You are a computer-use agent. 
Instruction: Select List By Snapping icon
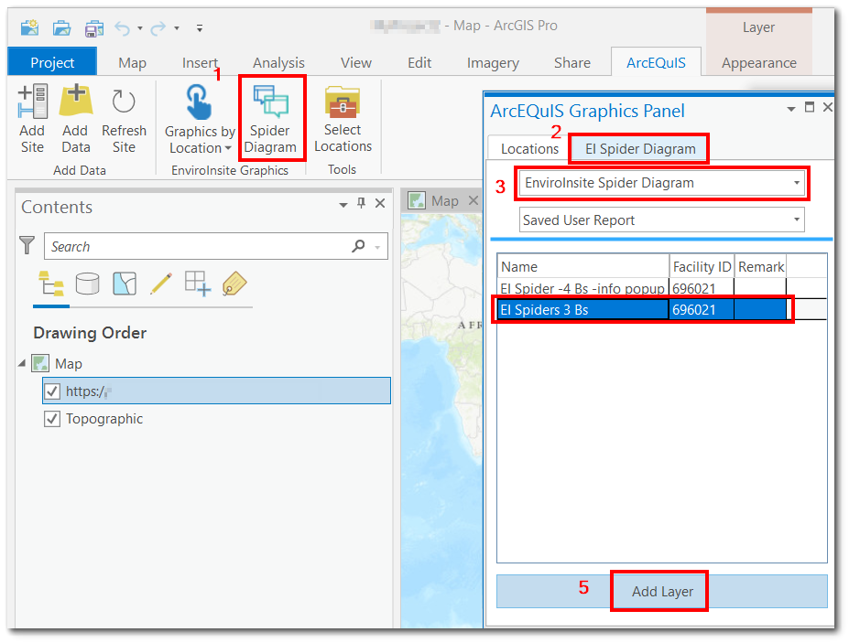(198, 284)
